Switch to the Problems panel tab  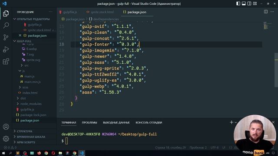click(89, 122)
